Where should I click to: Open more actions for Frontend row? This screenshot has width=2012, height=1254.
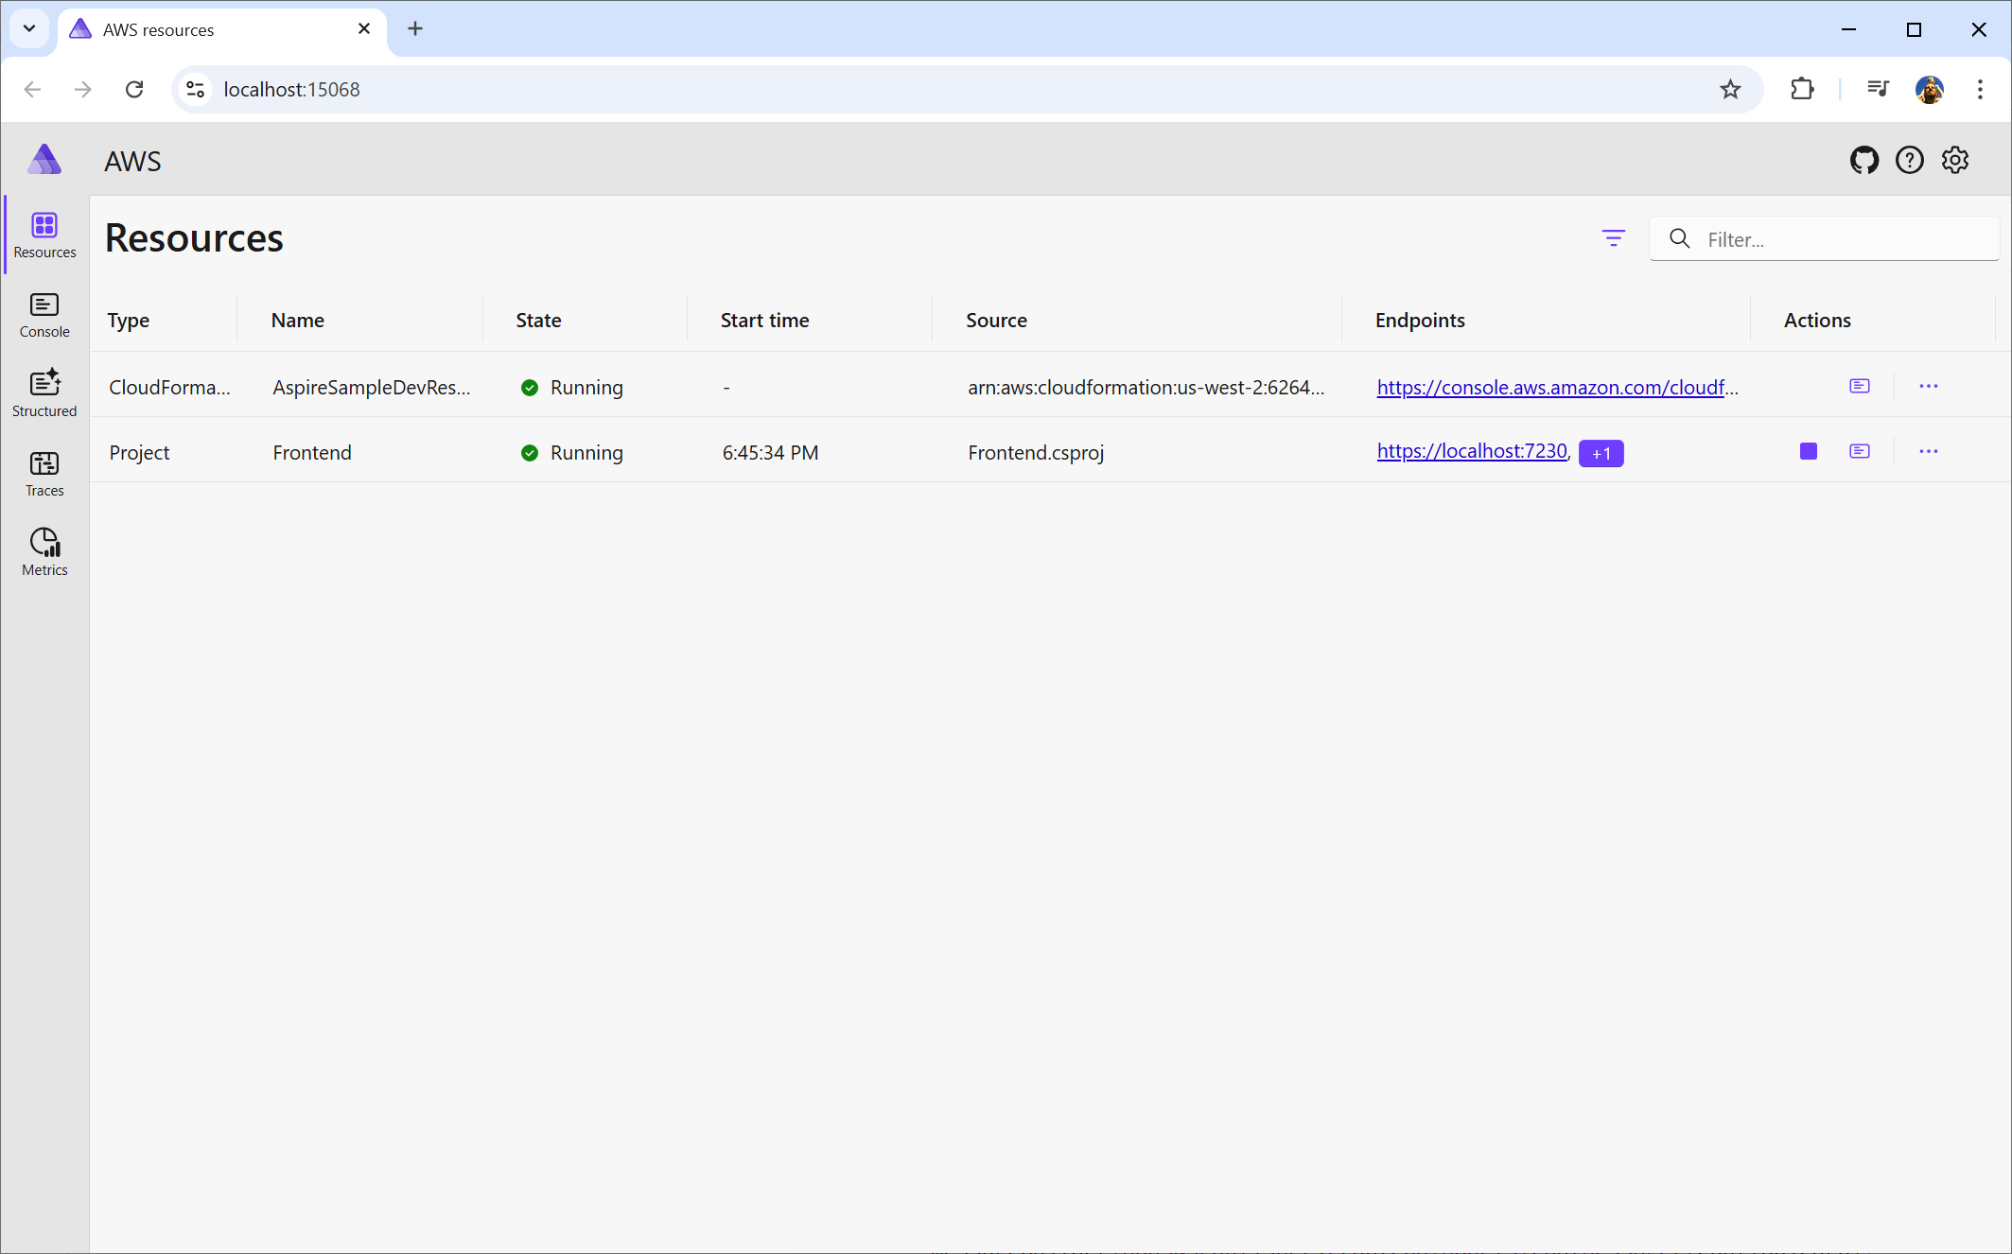[x=1928, y=452]
